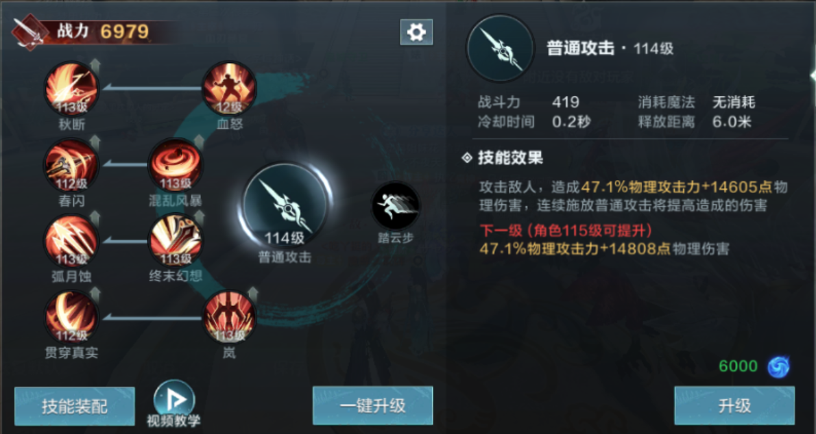
Task: Click the 一键升级 one-click upgrade button
Action: coord(372,405)
